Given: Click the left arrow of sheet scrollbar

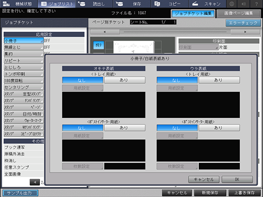Looking at the screenshot, I should [105, 32].
